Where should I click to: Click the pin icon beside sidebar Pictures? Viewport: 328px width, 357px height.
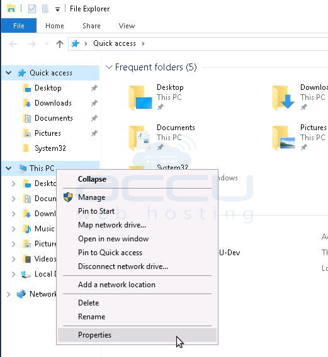coord(94,133)
